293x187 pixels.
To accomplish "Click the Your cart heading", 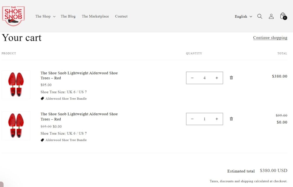I will coord(22,38).
